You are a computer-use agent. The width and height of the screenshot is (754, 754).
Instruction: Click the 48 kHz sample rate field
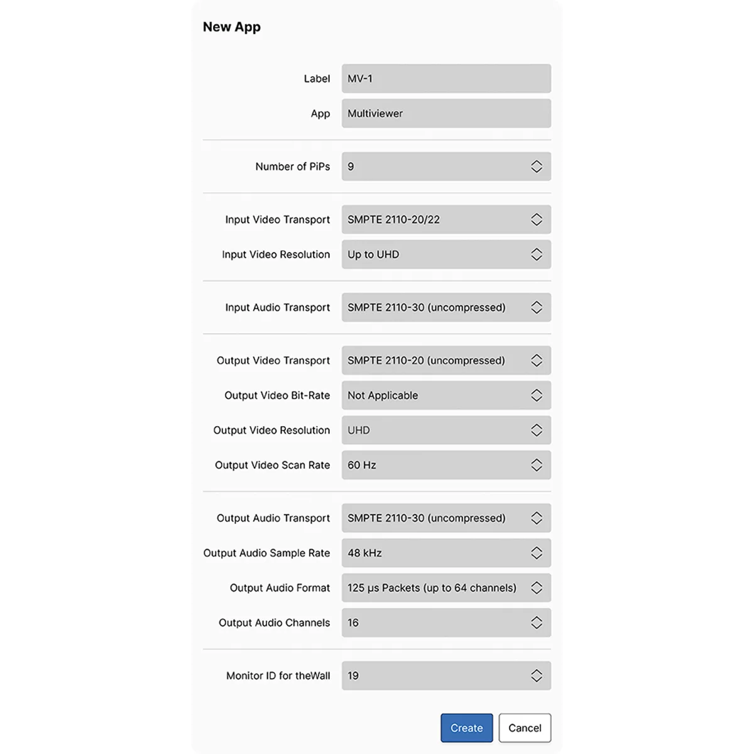[434, 553]
